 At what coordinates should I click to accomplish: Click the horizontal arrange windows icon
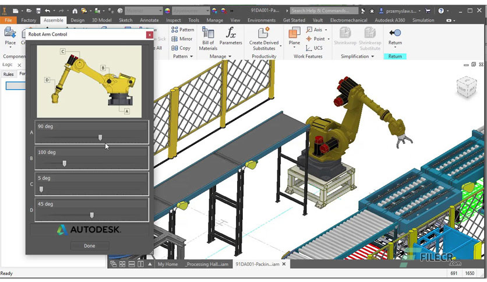click(x=132, y=264)
